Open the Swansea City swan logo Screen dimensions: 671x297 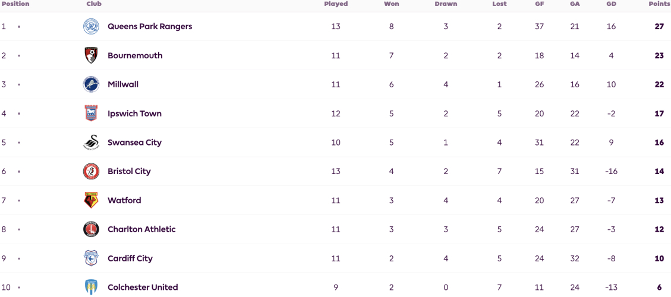(91, 143)
